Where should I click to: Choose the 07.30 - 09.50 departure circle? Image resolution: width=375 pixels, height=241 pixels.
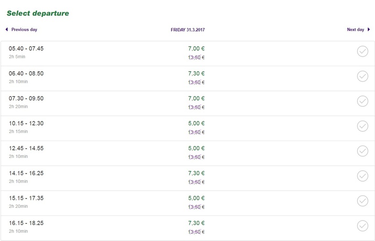click(362, 101)
